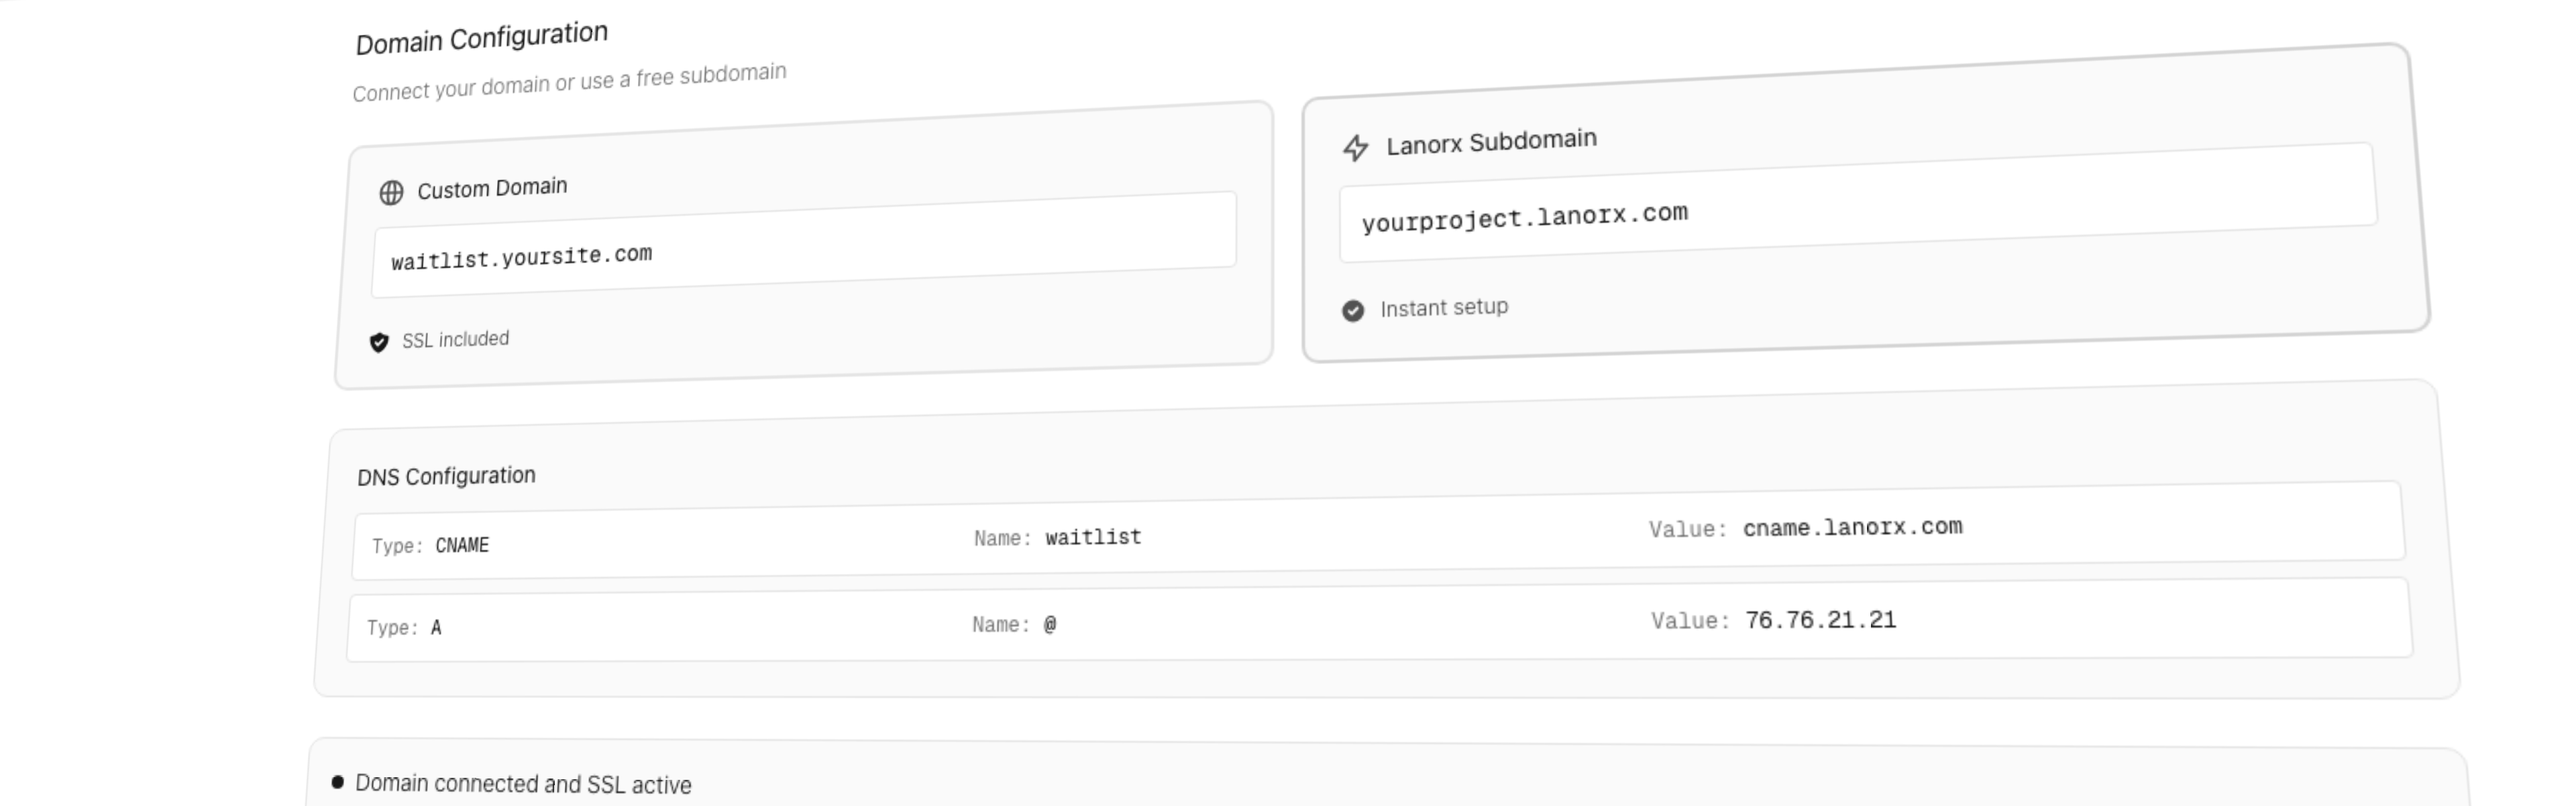2576x806 pixels.
Task: Click the checkmark icon beside Instant setup
Action: tap(1354, 310)
